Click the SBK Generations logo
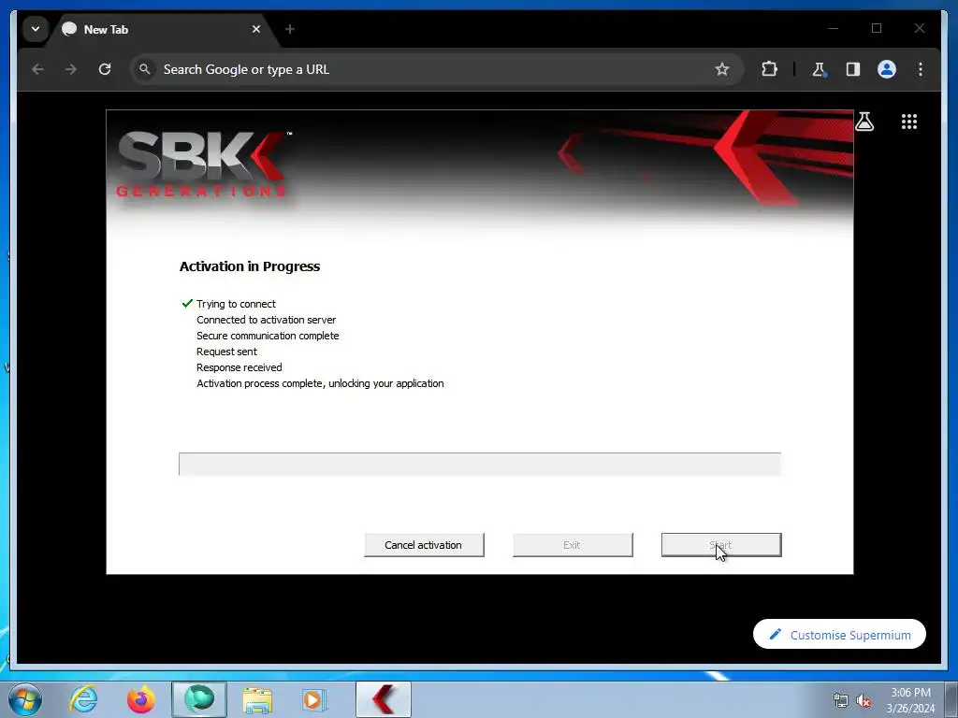Screen dimensions: 958x718 click(x=202, y=165)
